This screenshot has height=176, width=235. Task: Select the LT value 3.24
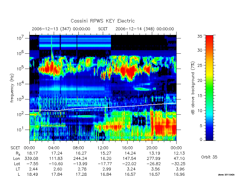click(131, 169)
